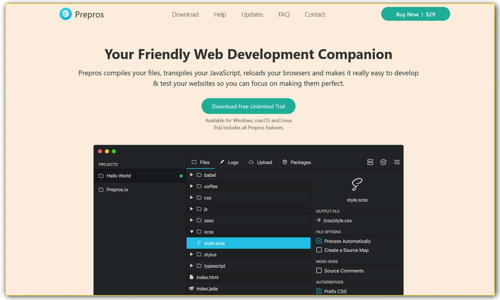Click the Buy Now $29 button
The image size is (500, 300).
tap(415, 14)
